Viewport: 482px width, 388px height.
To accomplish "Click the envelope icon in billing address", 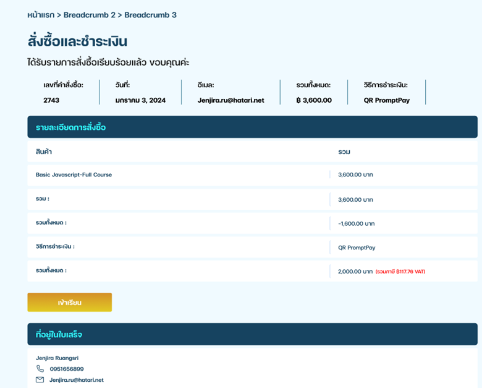I will (x=40, y=380).
